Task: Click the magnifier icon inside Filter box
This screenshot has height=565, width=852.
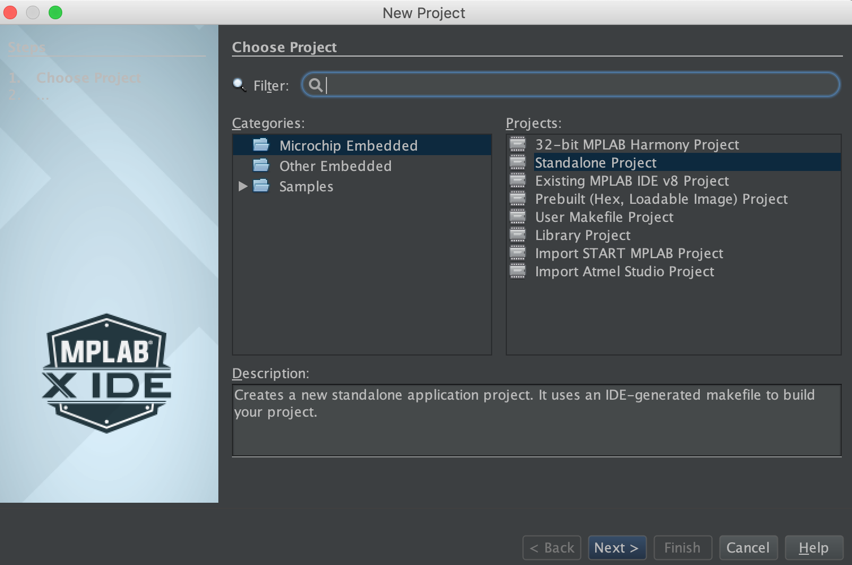Action: (x=315, y=85)
